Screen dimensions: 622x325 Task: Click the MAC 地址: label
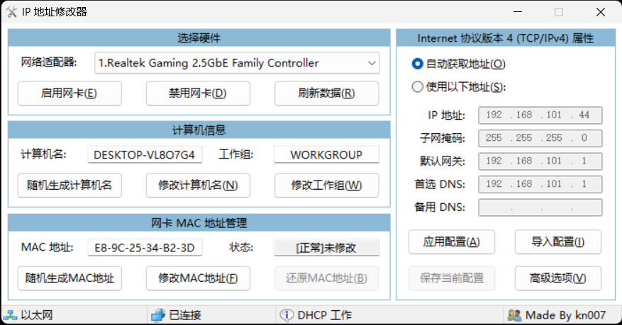(48, 247)
